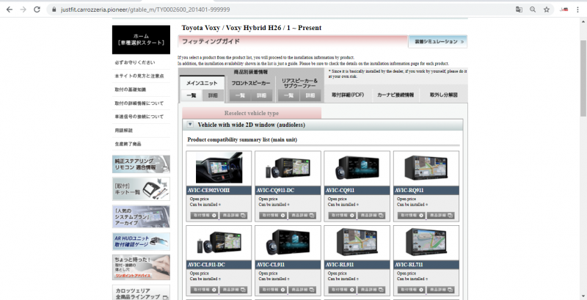Click AVIC-RL911 product image
The image size is (587, 300).
pos(357,242)
